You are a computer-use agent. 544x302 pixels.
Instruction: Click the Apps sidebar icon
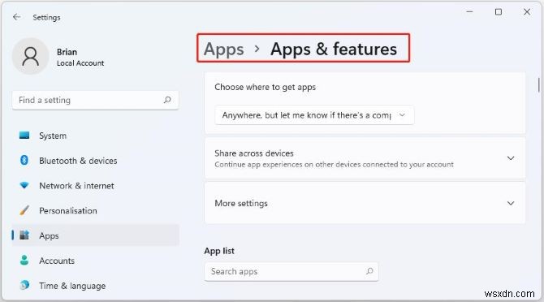[x=24, y=235]
